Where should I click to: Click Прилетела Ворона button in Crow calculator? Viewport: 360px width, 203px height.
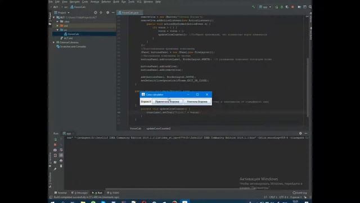[167, 101]
